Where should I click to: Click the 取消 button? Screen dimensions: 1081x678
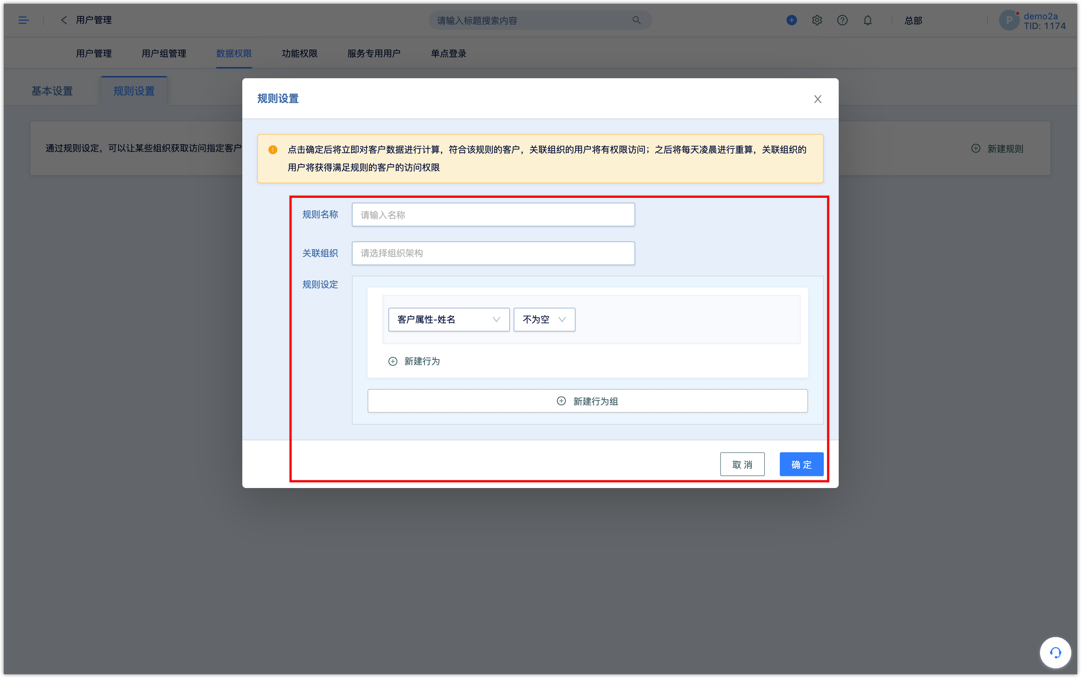(742, 464)
